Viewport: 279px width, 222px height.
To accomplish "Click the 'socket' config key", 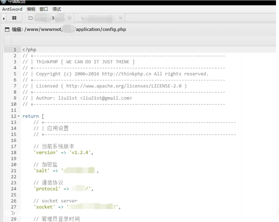I will 44,207.
